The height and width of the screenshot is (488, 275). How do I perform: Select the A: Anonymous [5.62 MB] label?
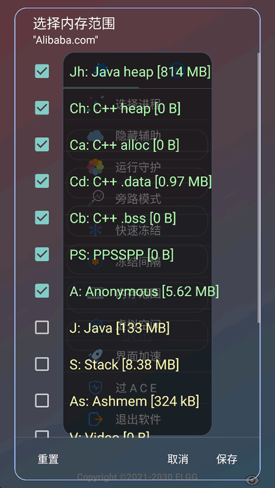coord(144,291)
